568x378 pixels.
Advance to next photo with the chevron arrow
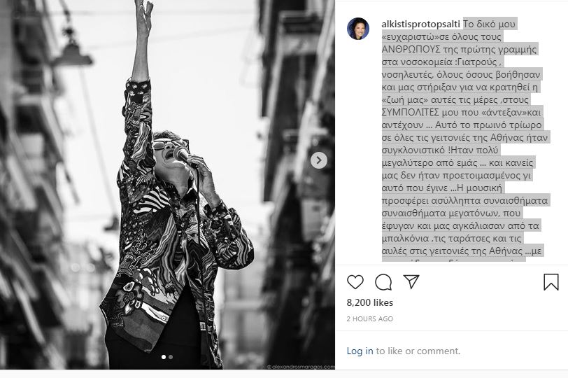pos(319,160)
